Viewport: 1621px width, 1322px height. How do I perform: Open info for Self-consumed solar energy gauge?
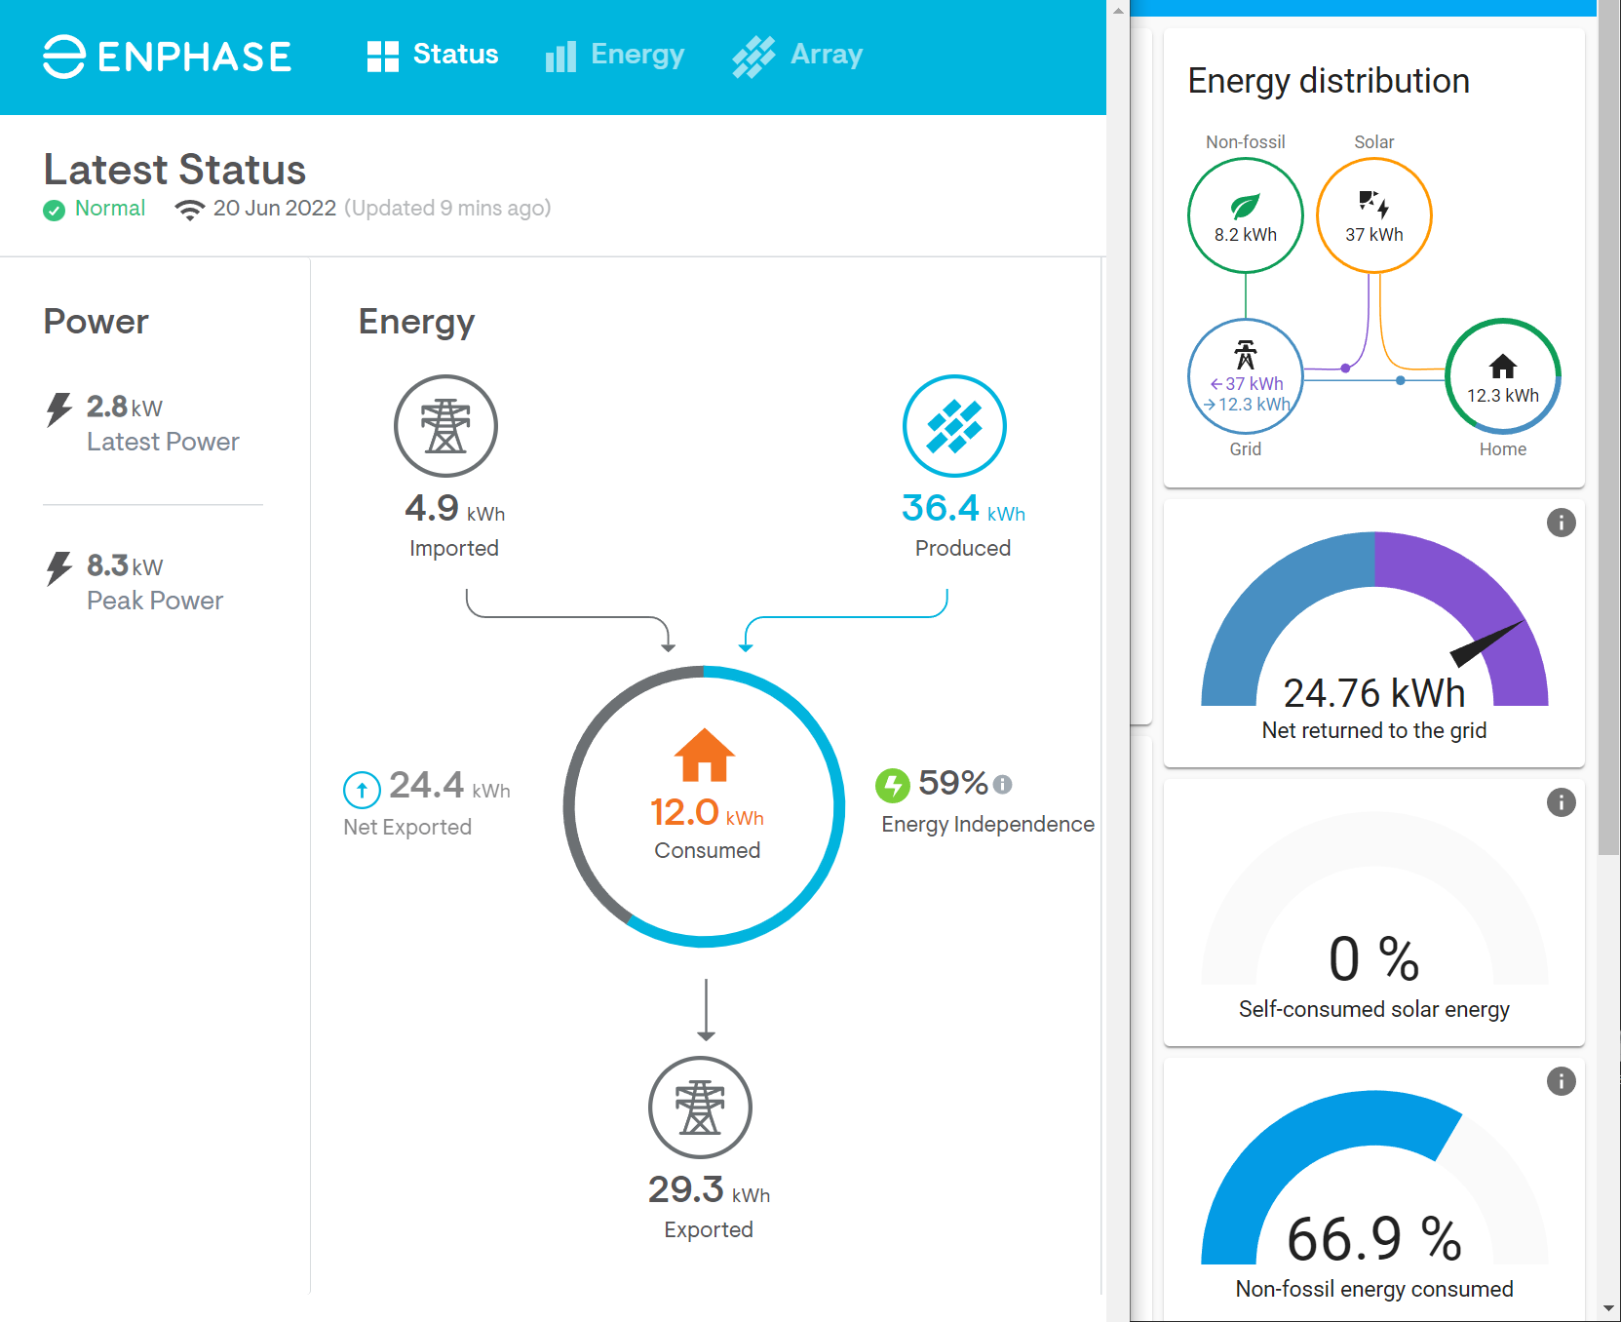[x=1561, y=802]
